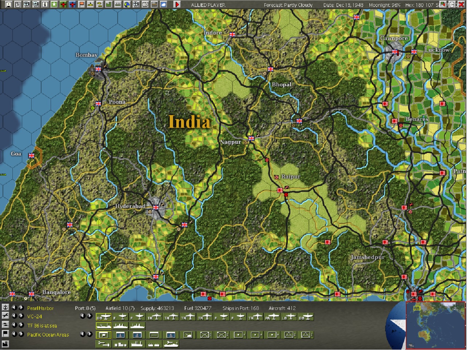Click the 'Fuel: 320477' status text

coord(198,308)
